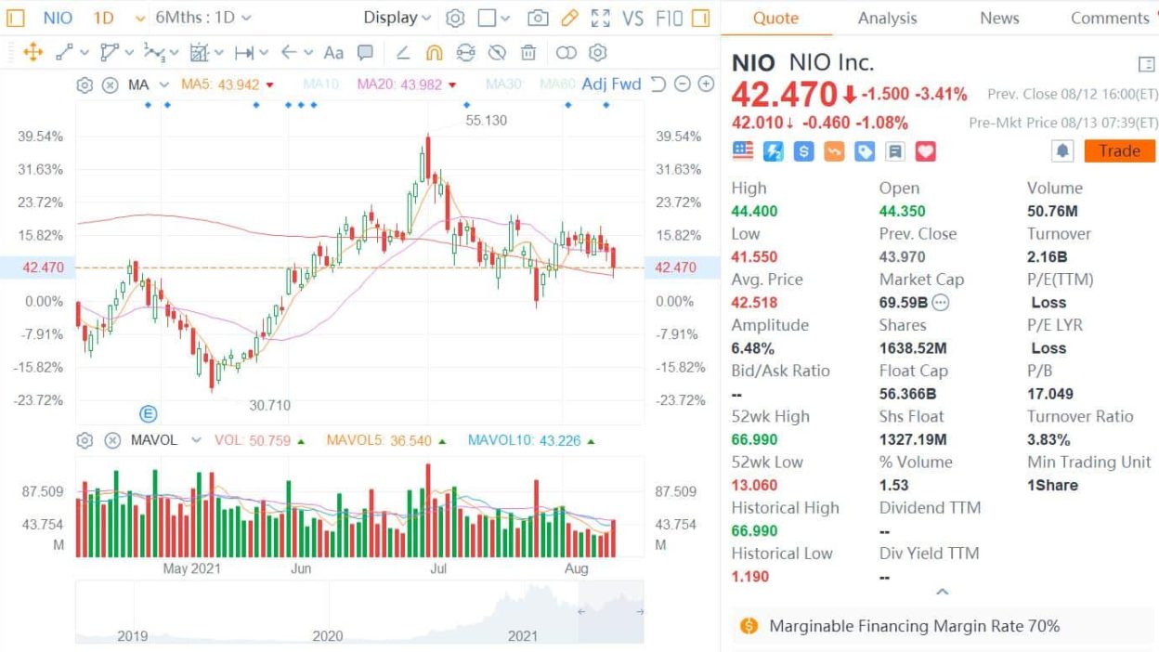Open MA indicator settings gear
This screenshot has height=652, width=1159.
(85, 85)
